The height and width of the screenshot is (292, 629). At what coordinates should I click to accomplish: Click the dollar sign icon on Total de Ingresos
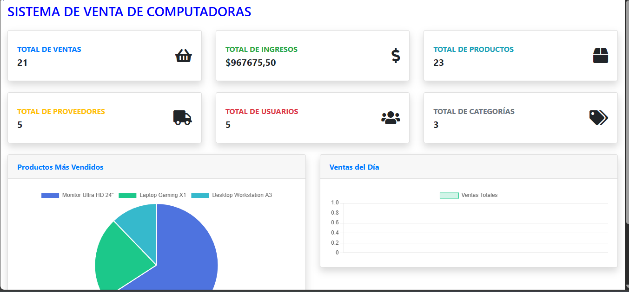click(x=395, y=56)
